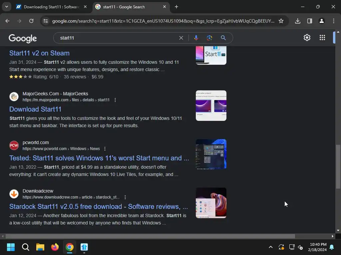Open File Explorer from the taskbar
Image resolution: width=341 pixels, height=255 pixels.
40,247
